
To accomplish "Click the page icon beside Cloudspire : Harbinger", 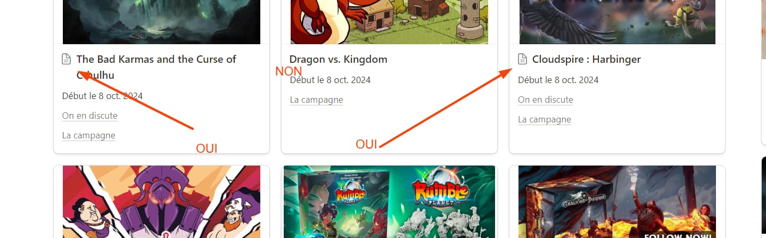I will coord(523,59).
